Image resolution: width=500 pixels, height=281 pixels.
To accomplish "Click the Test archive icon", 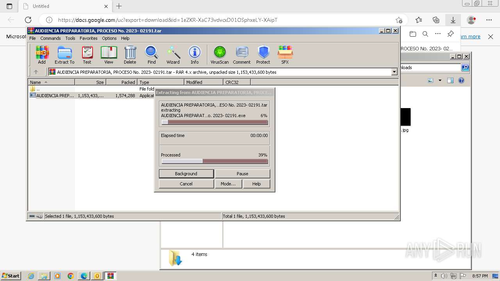I will click(x=87, y=55).
